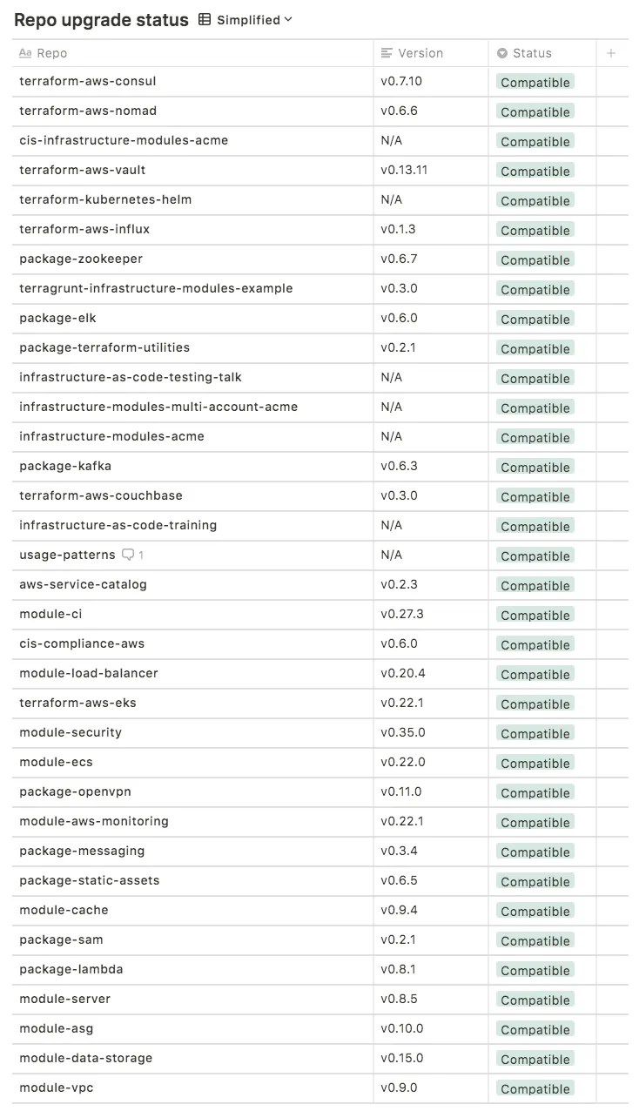Image resolution: width=639 pixels, height=1111 pixels.
Task: Select module-security repo
Action: click(x=71, y=732)
